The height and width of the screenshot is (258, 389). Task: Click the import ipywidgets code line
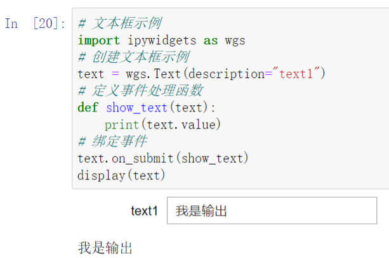[161, 41]
